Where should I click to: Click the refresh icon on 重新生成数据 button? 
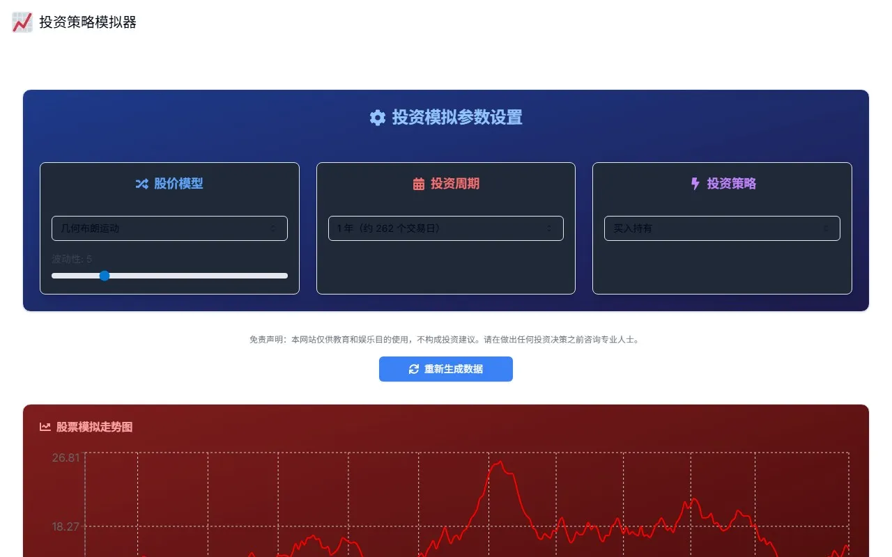pos(413,369)
